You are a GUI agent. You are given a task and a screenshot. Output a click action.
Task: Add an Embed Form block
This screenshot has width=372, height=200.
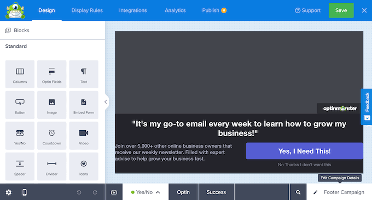coord(84,105)
